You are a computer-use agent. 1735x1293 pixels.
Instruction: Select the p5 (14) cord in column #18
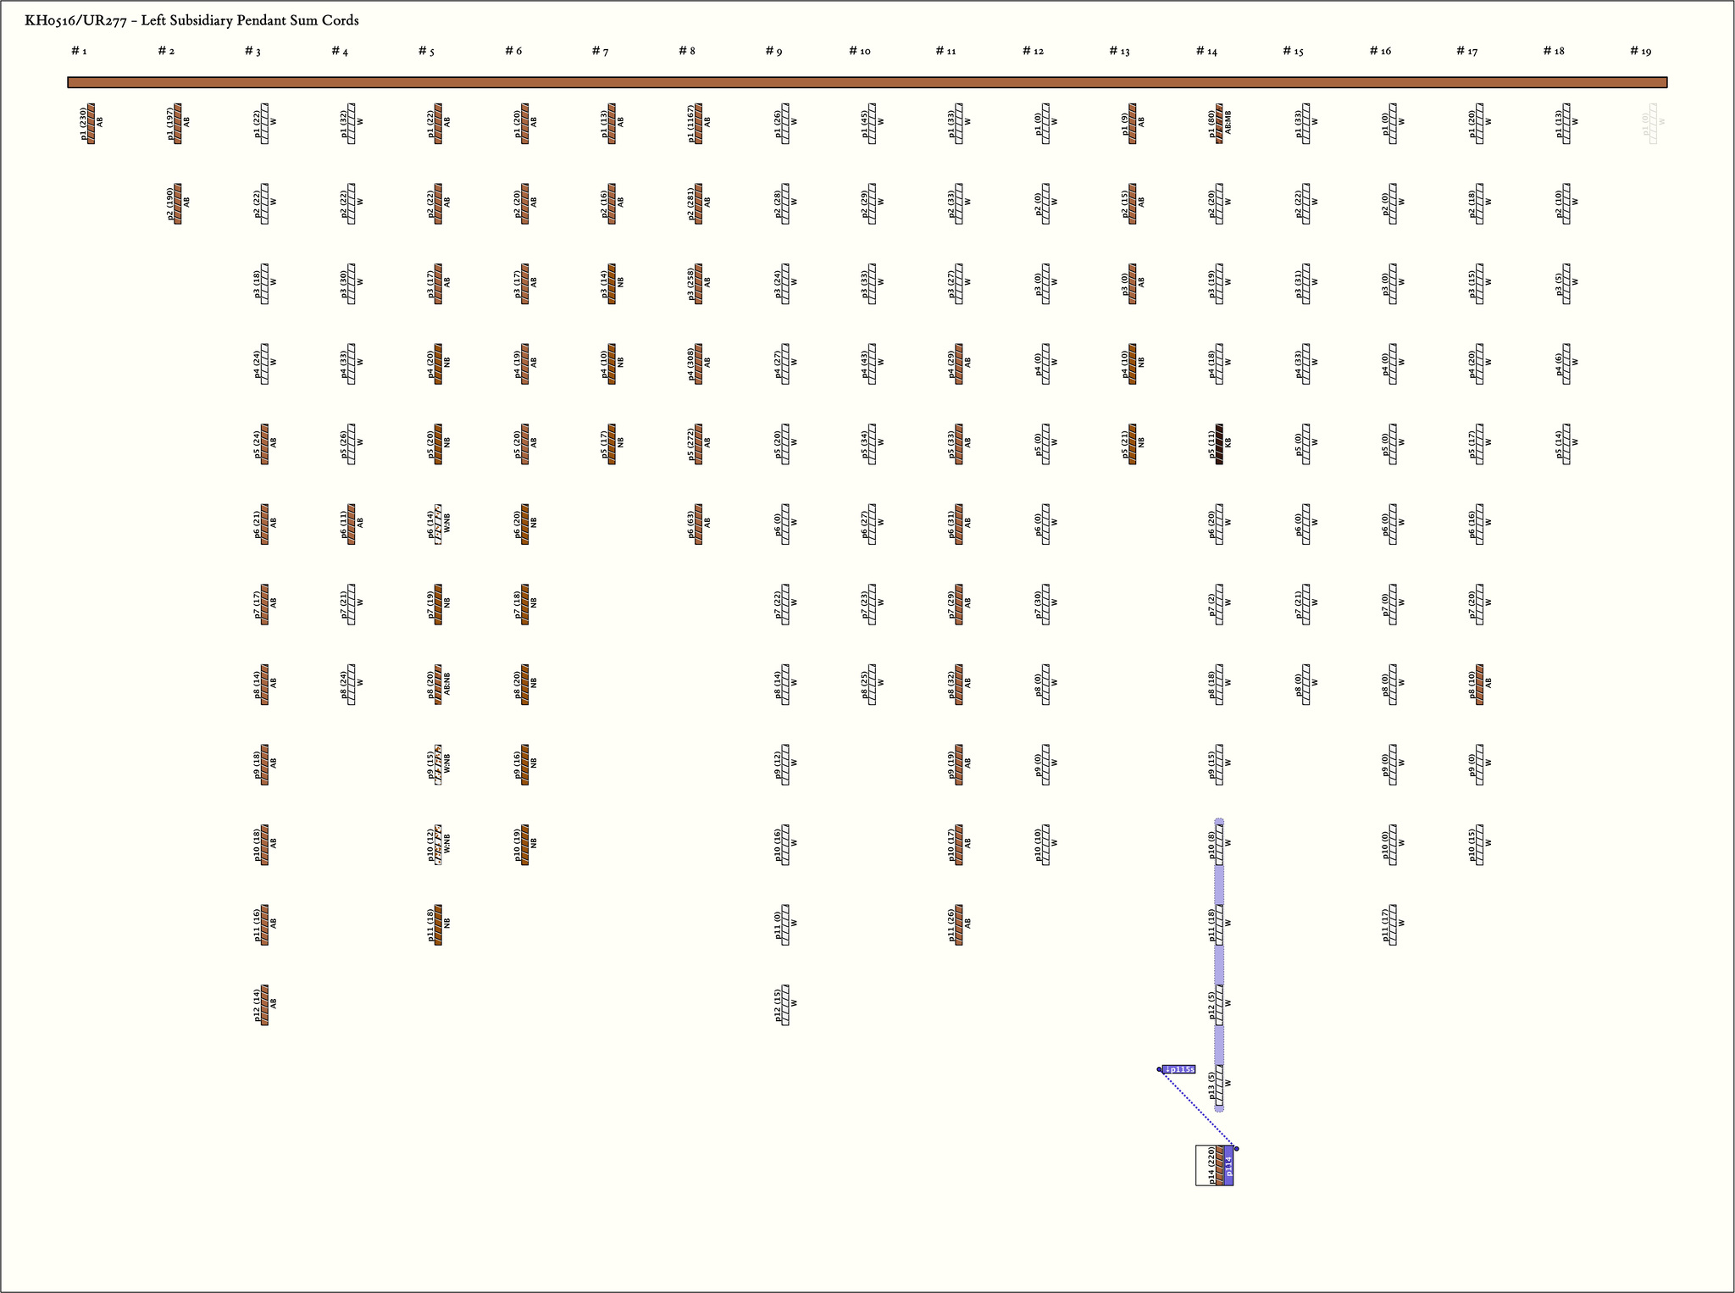[x=1566, y=444]
